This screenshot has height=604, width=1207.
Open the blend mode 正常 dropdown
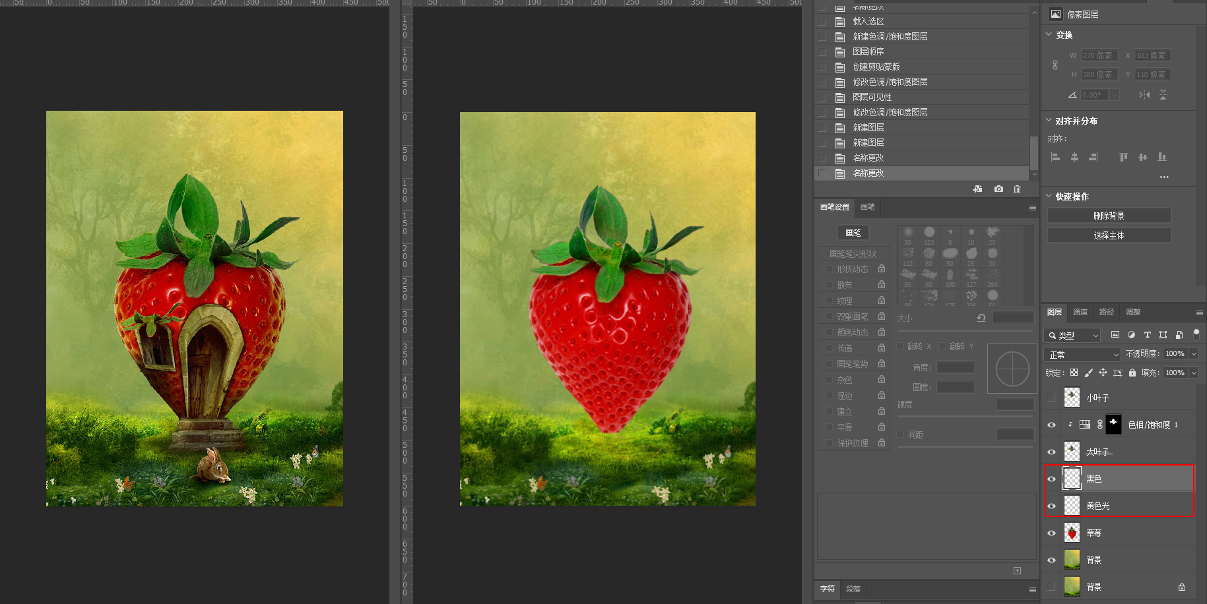click(x=1083, y=354)
